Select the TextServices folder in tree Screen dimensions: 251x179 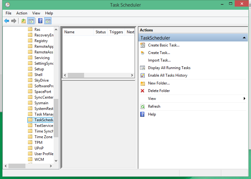(44, 126)
